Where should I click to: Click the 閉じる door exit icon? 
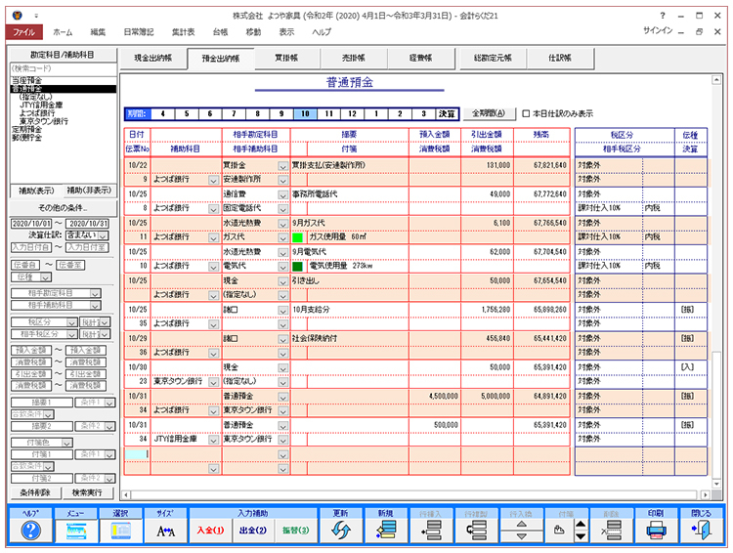click(x=701, y=531)
